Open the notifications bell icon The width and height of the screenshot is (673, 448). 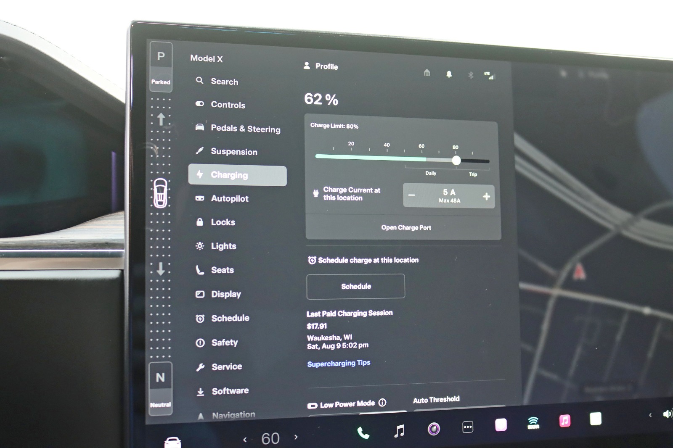click(448, 74)
